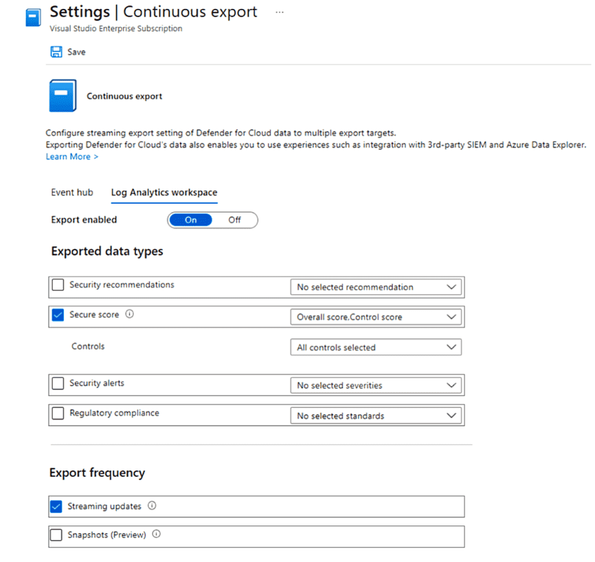
Task: Check the Regulatory compliance checkbox
Action: pos(58,414)
